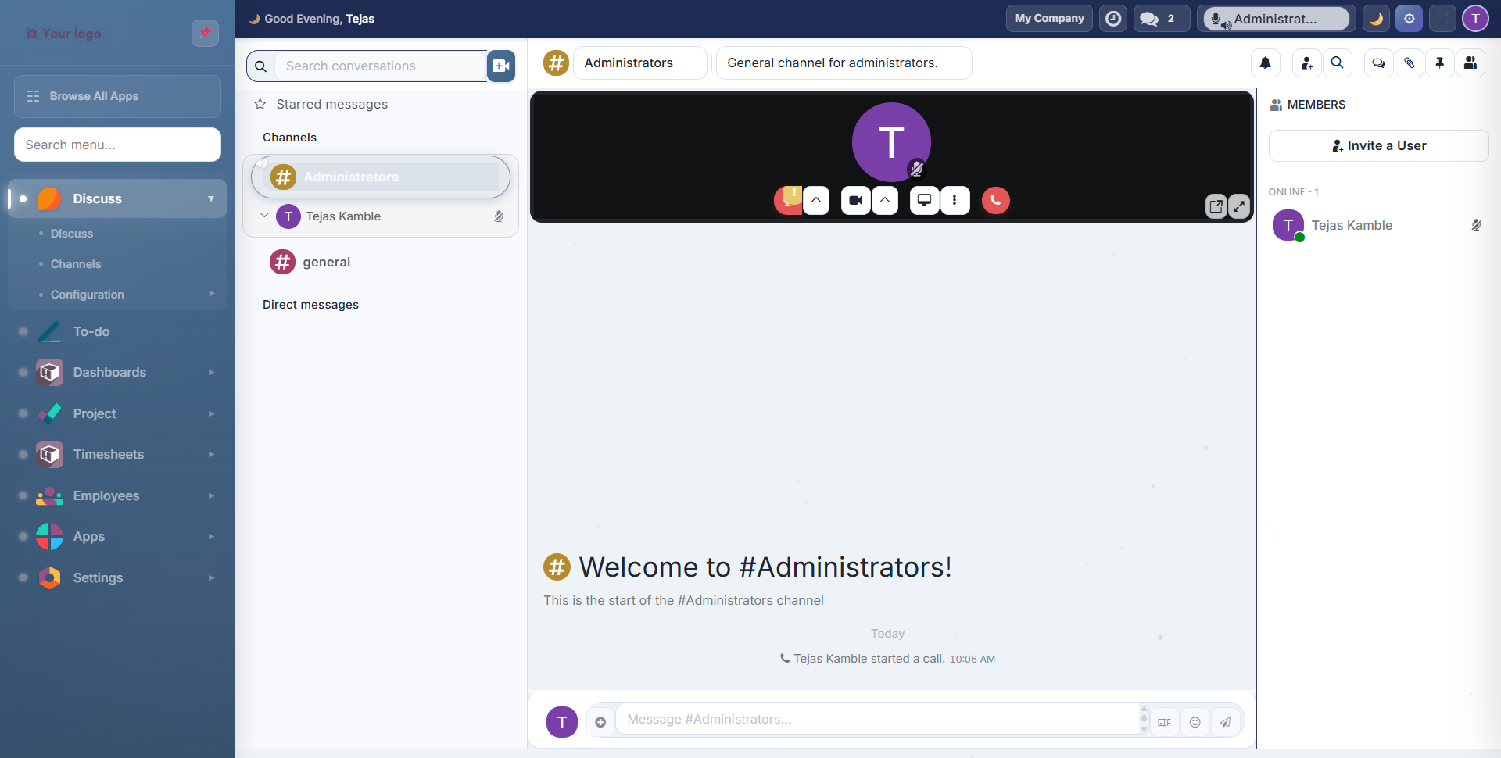The height and width of the screenshot is (758, 1501).
Task: Turn on camera in the call
Action: (855, 201)
